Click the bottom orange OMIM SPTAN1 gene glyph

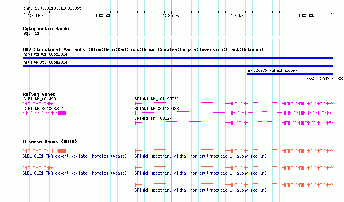pyautogui.click(x=234, y=185)
